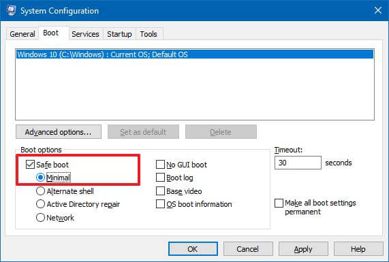Open the Services tab
Screen dimensions: 389x262
tap(85, 34)
